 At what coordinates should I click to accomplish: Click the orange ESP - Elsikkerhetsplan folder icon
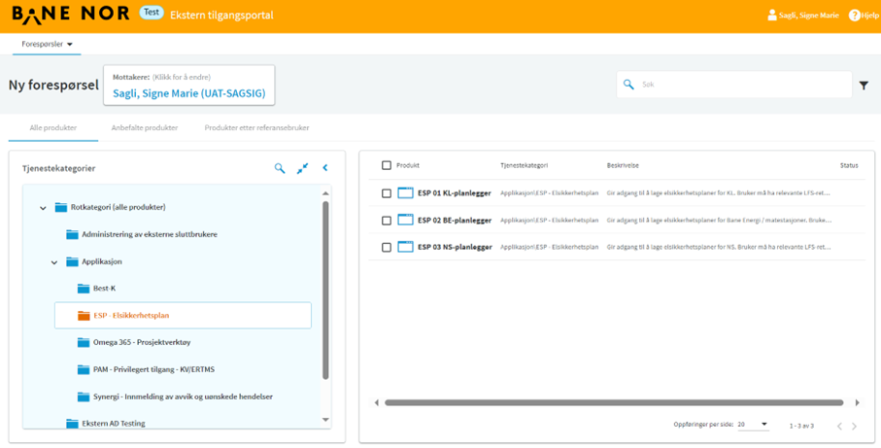click(x=84, y=315)
